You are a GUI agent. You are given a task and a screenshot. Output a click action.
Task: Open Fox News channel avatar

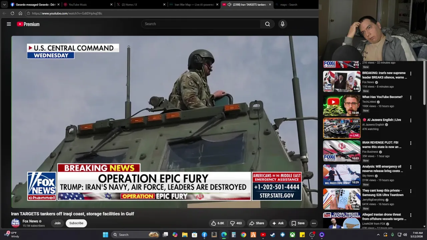(15, 223)
